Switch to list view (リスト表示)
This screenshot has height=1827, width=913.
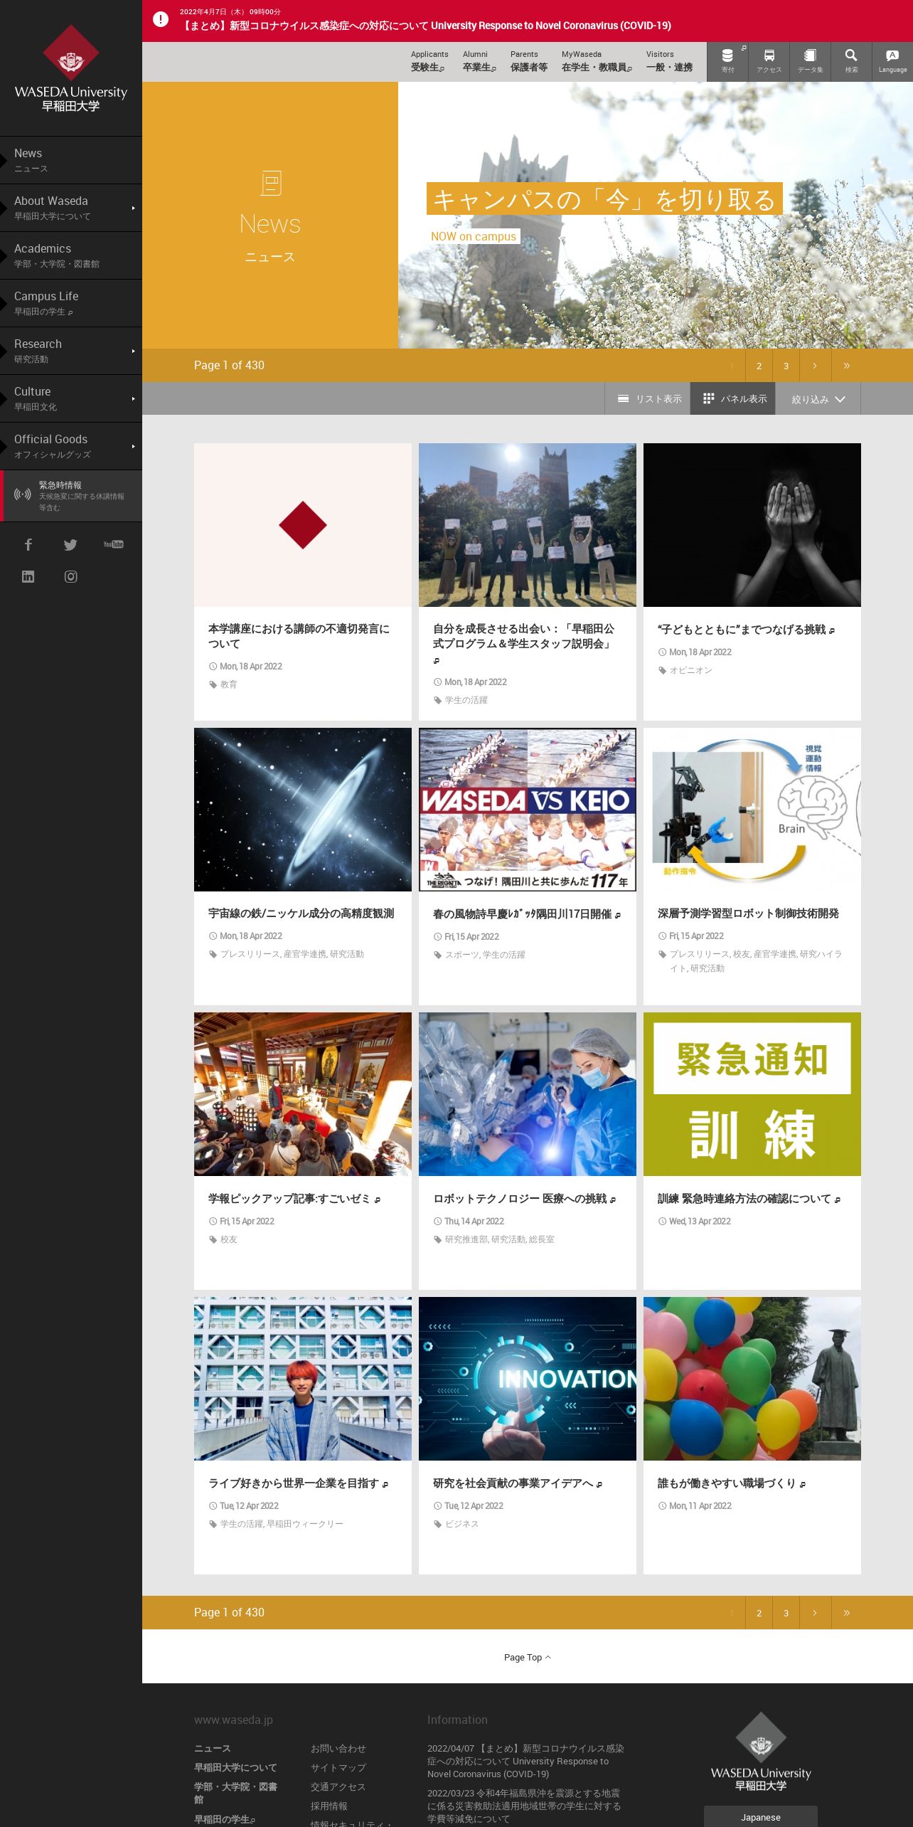(x=649, y=399)
